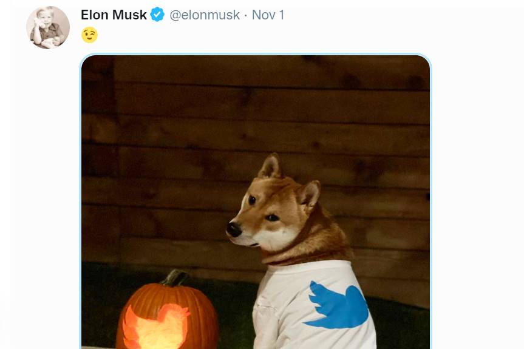
Task: Click the Elon Musk display name
Action: click(114, 15)
